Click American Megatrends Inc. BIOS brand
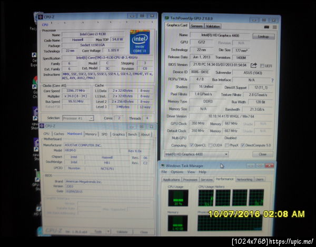The height and width of the screenshot is (247, 316). point(108,182)
